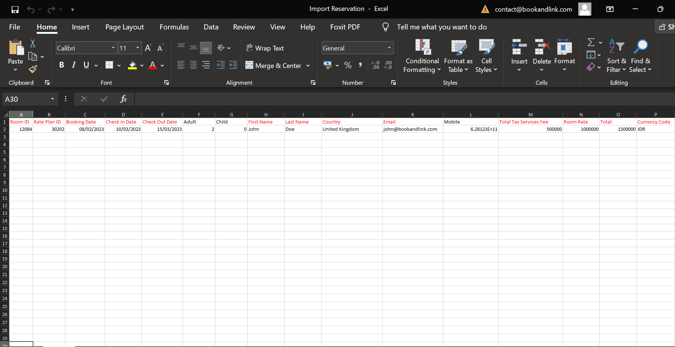Image resolution: width=675 pixels, height=347 pixels.
Task: Apply Accounting Number Format icon
Action: coord(327,65)
